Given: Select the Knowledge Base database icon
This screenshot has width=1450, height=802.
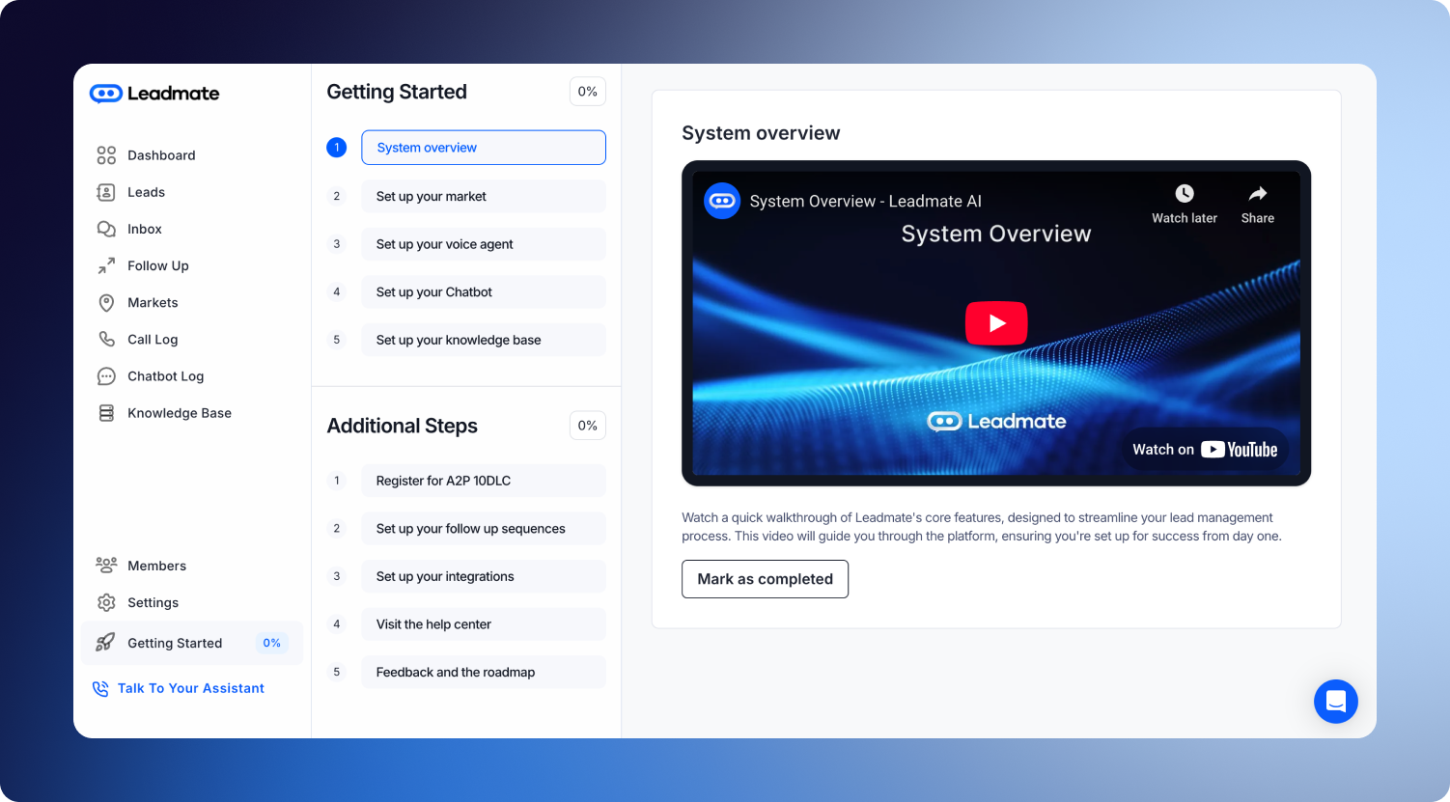Looking at the screenshot, I should [106, 413].
